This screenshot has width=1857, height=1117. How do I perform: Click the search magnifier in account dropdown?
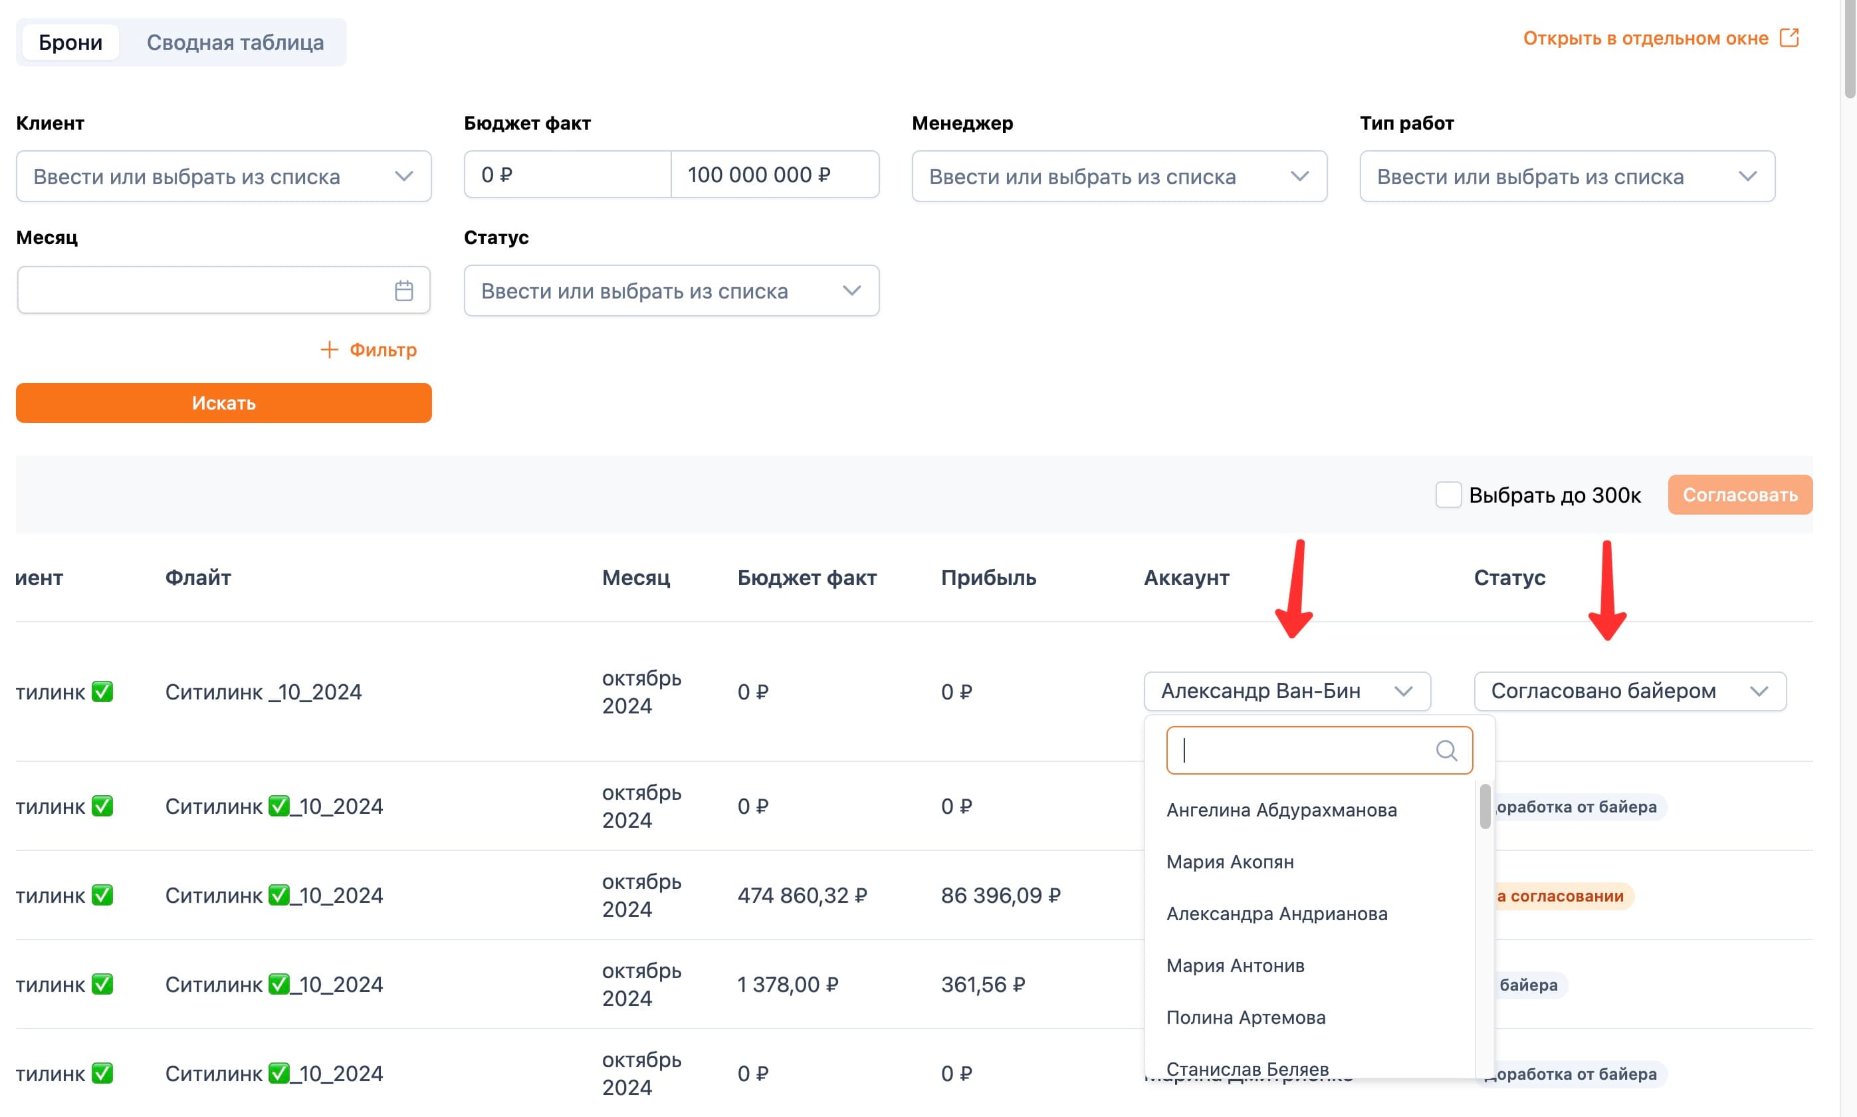click(x=1446, y=751)
